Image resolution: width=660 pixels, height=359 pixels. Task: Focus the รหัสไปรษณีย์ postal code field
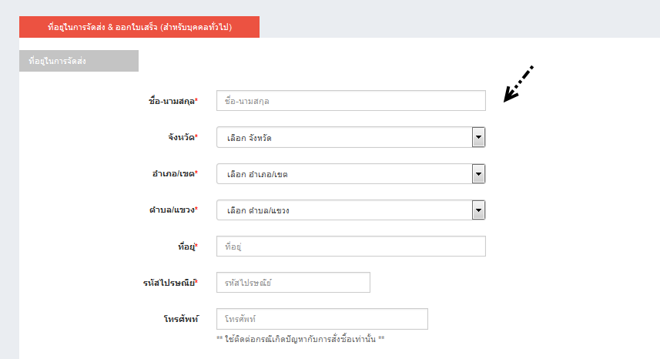click(x=293, y=283)
